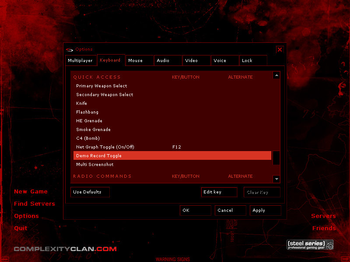The width and height of the screenshot is (350, 262).
Task: Open the Mouse settings tab
Action: click(x=140, y=61)
